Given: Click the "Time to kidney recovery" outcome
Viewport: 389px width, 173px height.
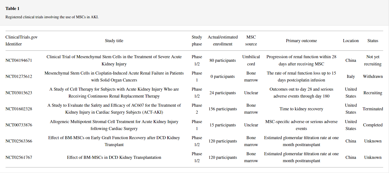Looking at the screenshot, I should [301, 109].
